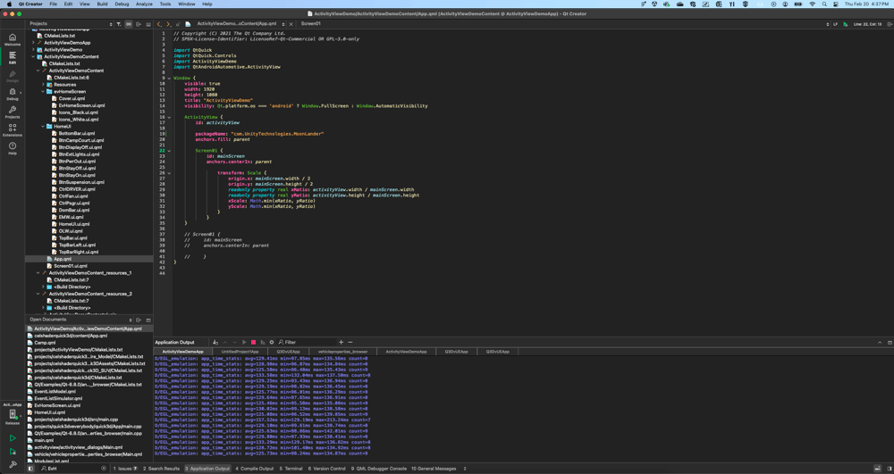
Task: Open the Compile Output pane
Action: [255, 469]
